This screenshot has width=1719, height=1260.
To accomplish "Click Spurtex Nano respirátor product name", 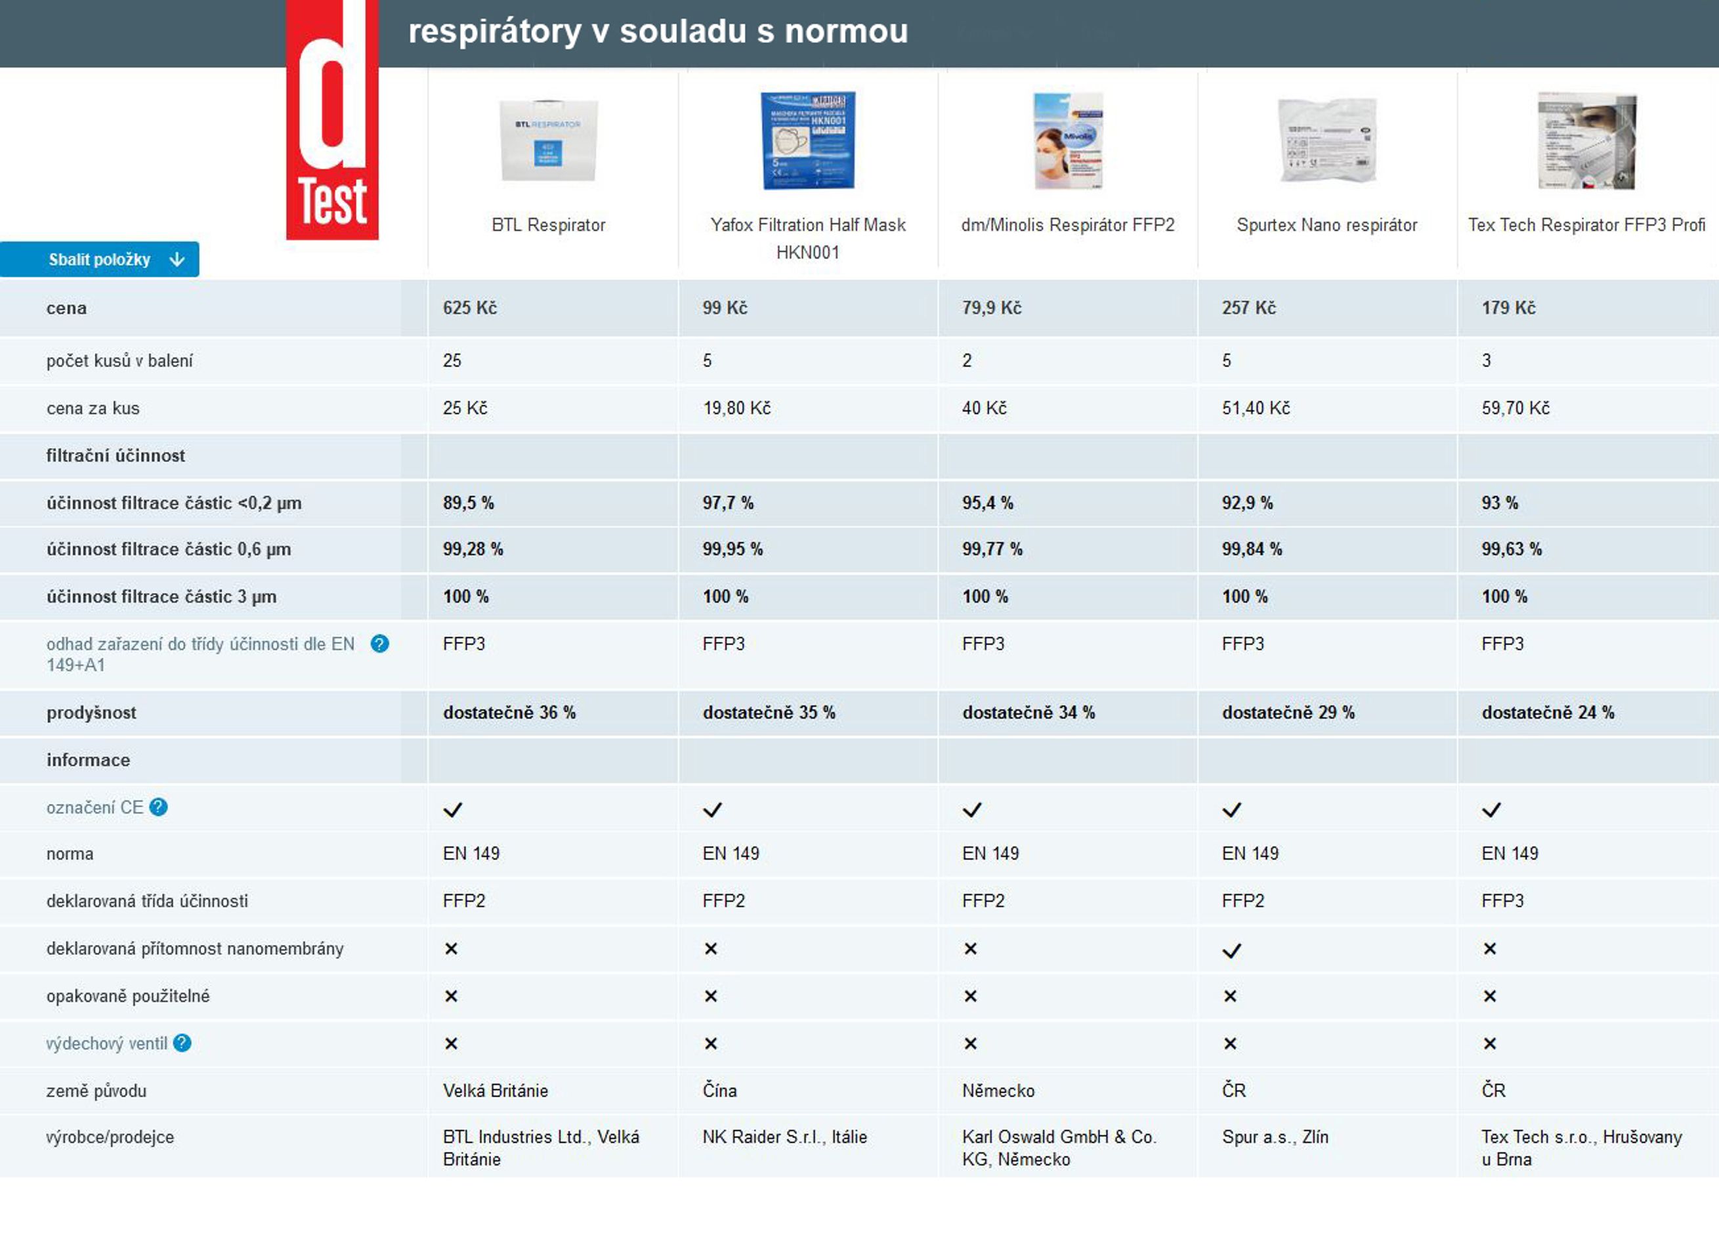I will point(1327,225).
